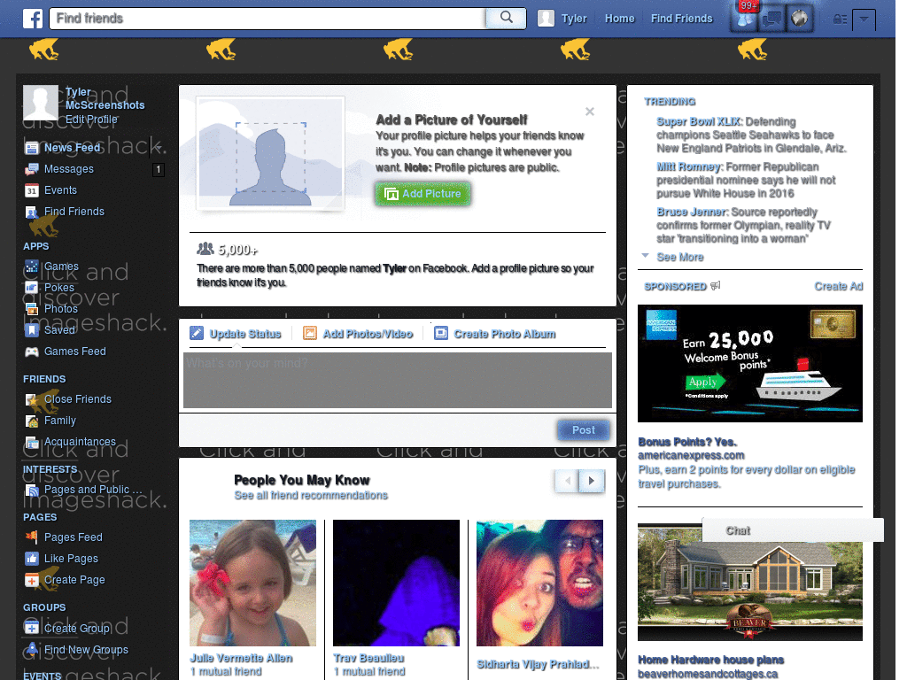Open Find Friends in top bar
Screen dimensions: 907x680
pos(681,19)
